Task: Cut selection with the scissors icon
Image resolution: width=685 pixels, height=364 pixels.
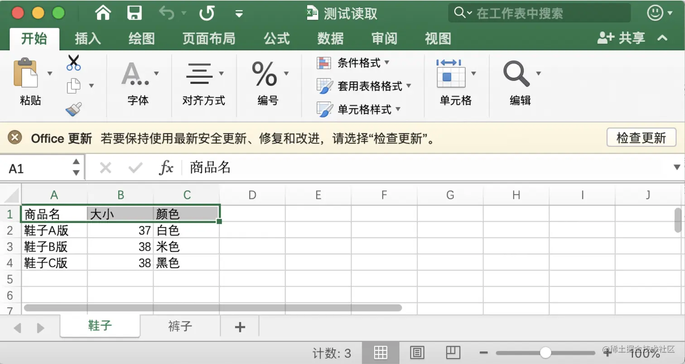Action: tap(73, 63)
